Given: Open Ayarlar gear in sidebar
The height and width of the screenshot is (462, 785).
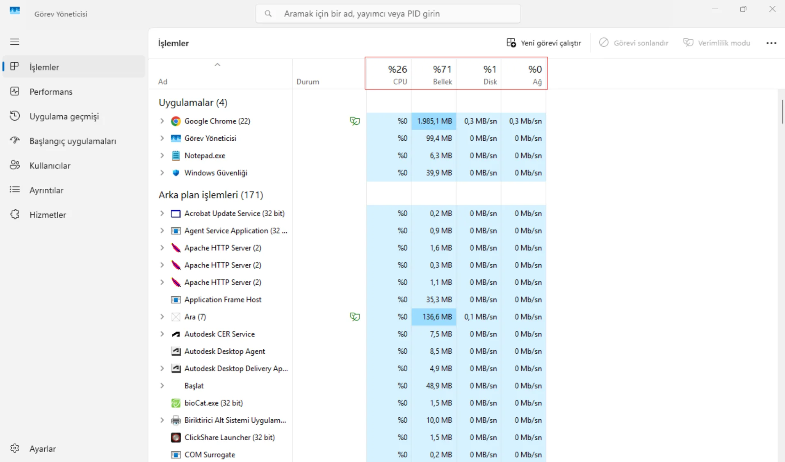Looking at the screenshot, I should point(15,448).
